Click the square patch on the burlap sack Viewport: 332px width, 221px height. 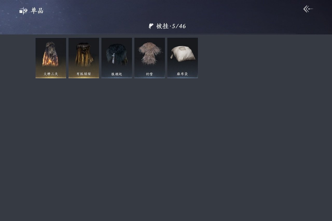183,49
